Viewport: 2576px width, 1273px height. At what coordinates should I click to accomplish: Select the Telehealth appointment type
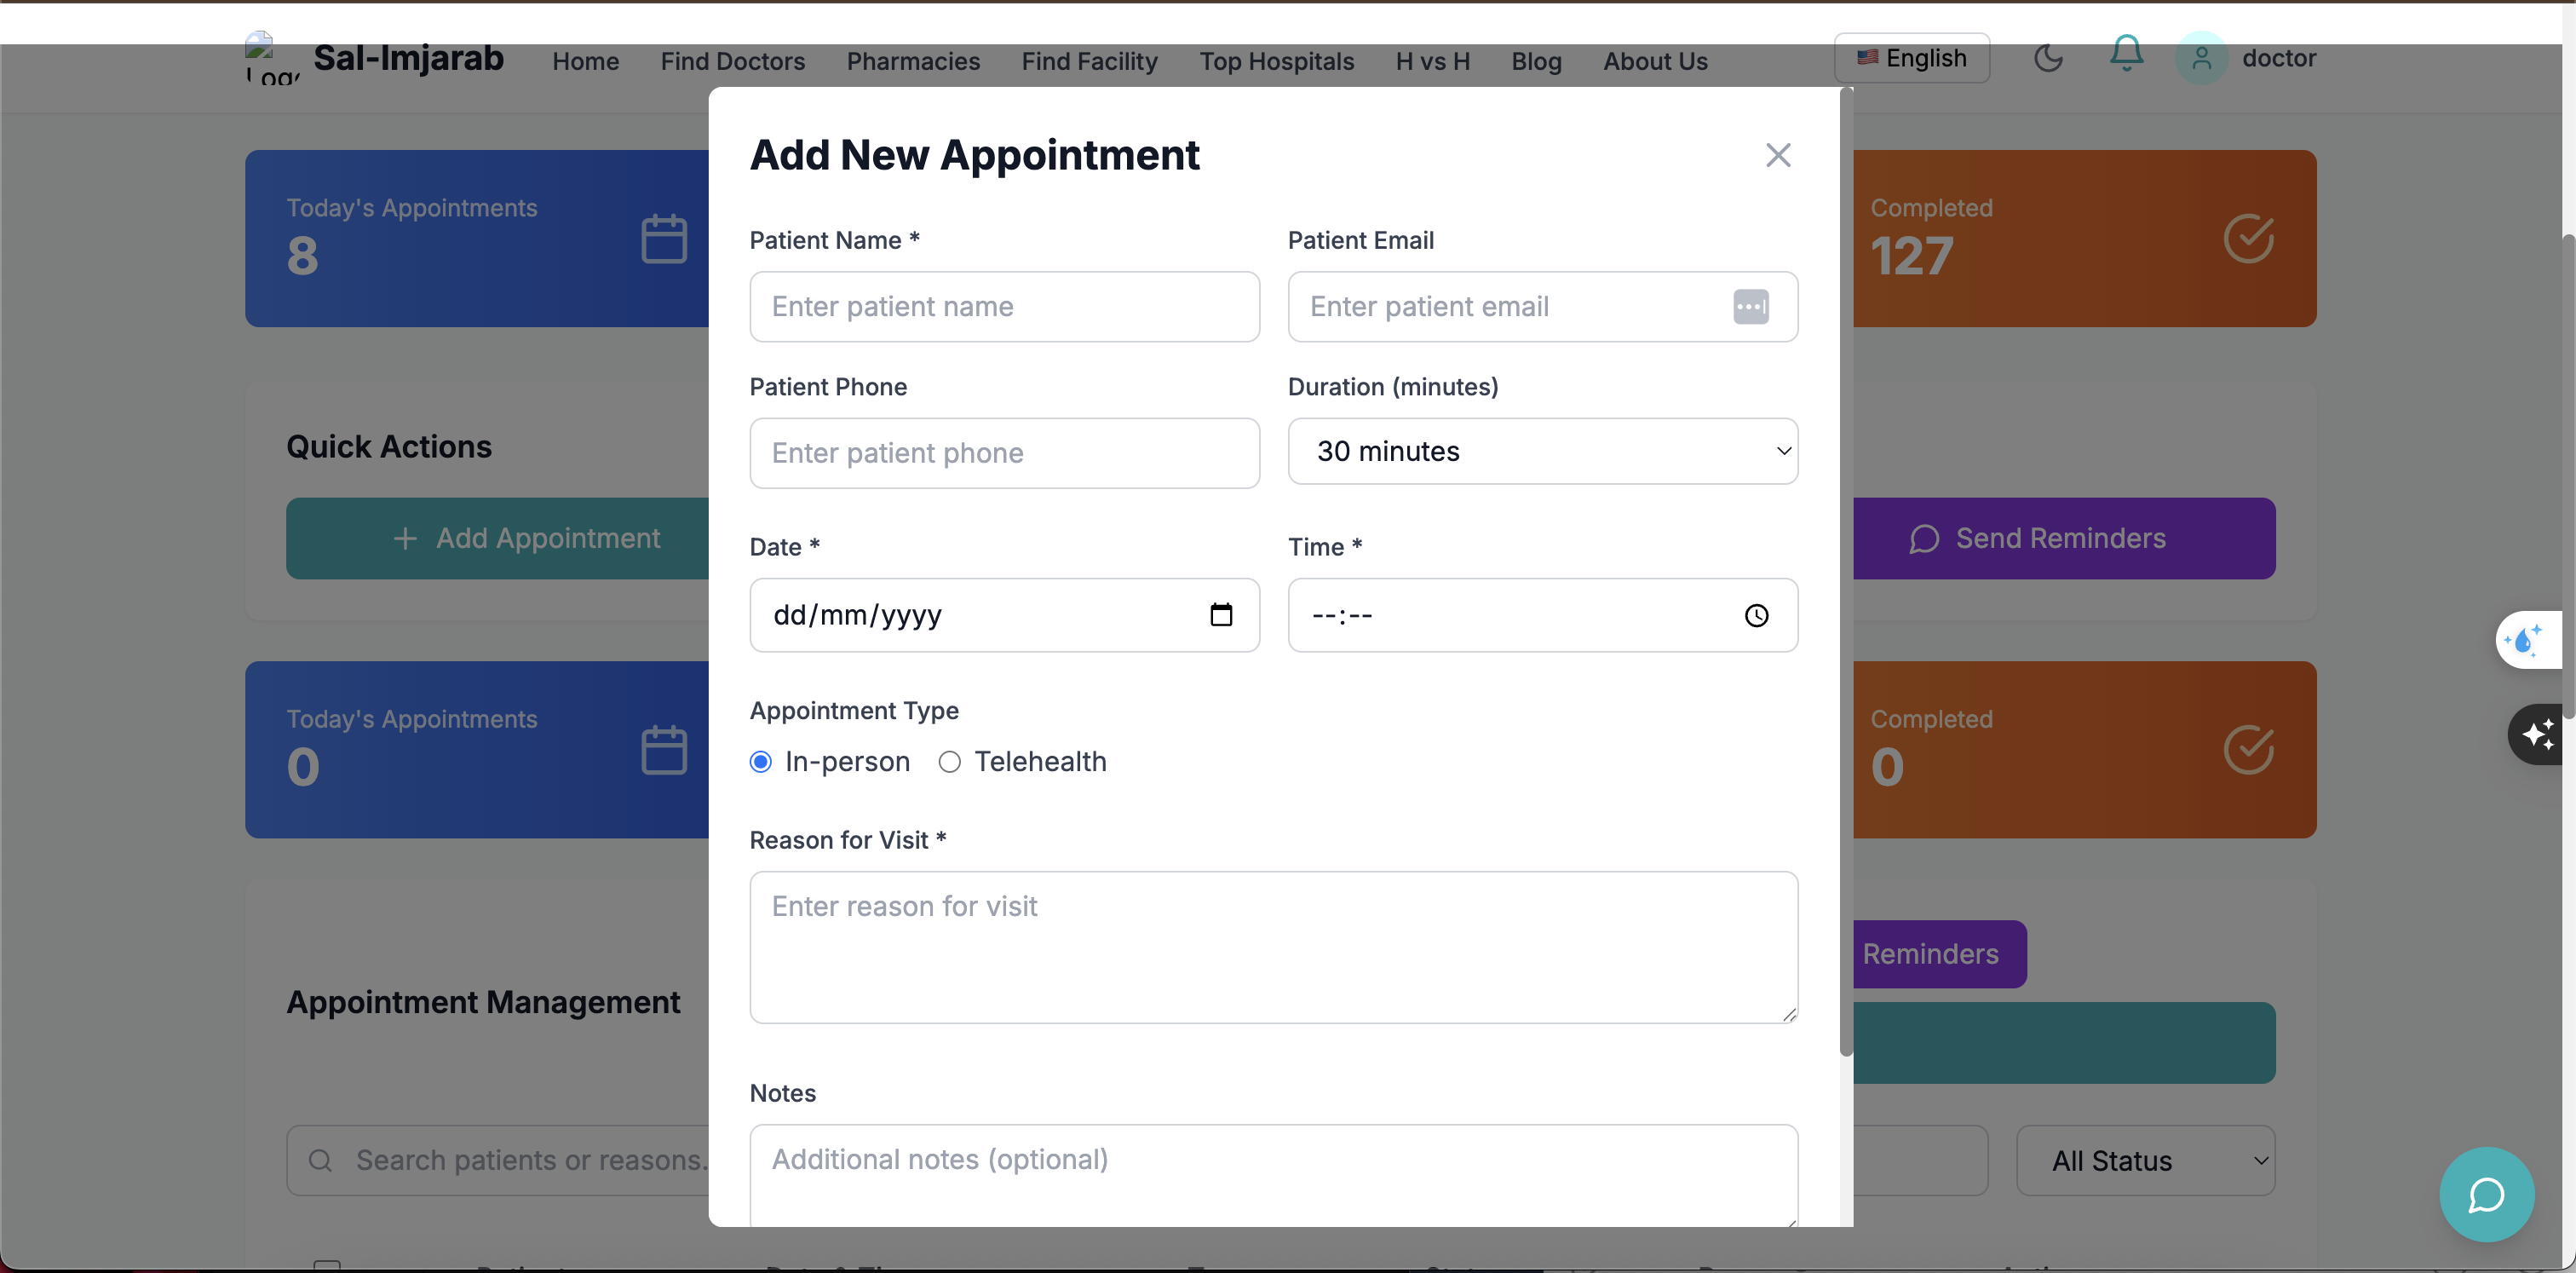coord(949,762)
